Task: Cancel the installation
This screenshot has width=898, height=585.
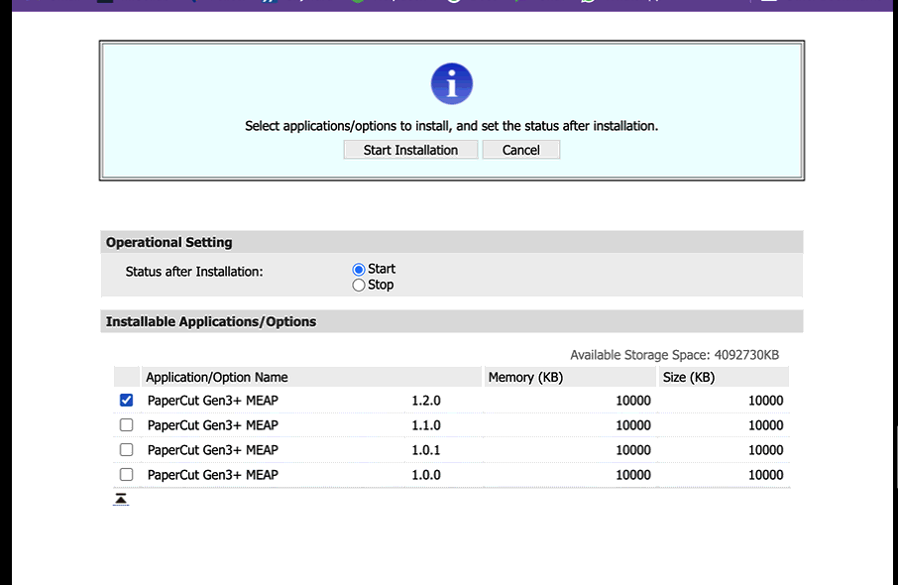Action: pyautogui.click(x=520, y=150)
